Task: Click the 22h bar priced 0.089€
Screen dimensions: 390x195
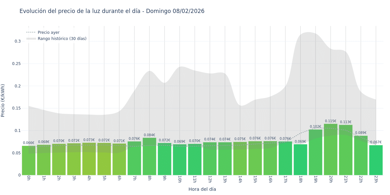Action: coord(361,155)
